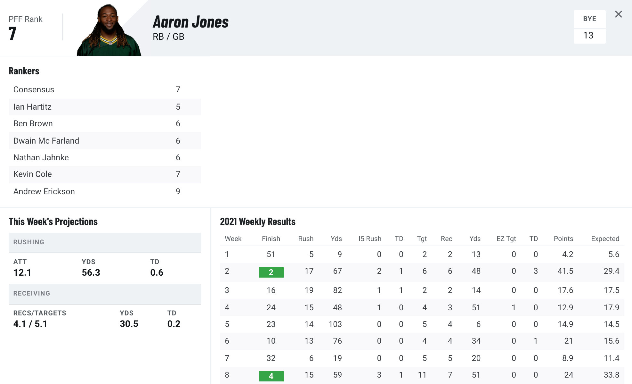
Task: Click the Points column header
Action: 563,239
